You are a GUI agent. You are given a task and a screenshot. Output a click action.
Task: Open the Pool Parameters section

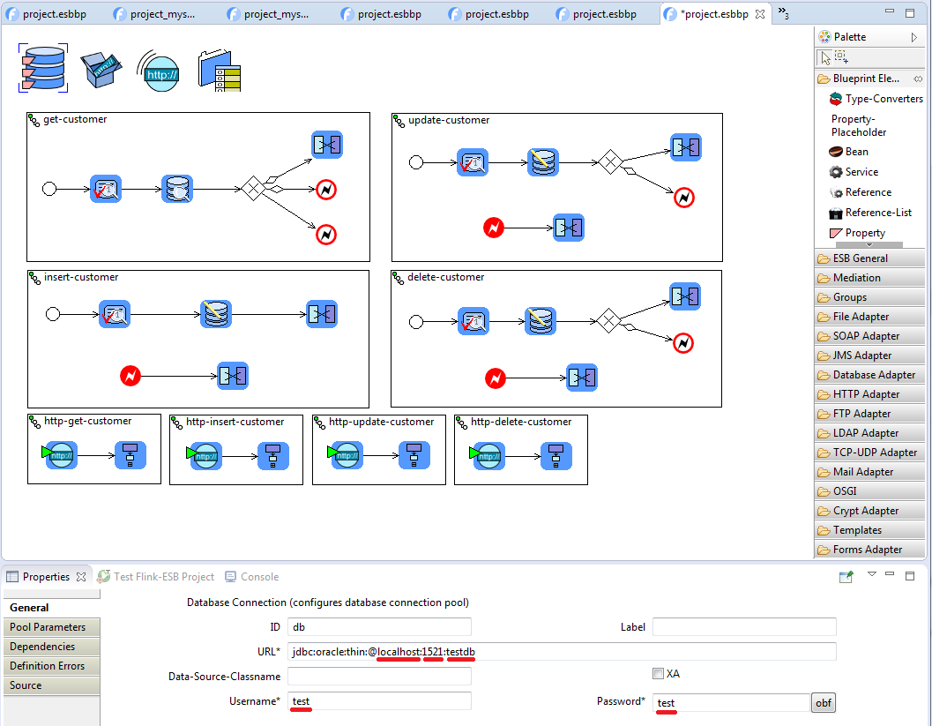(x=48, y=627)
